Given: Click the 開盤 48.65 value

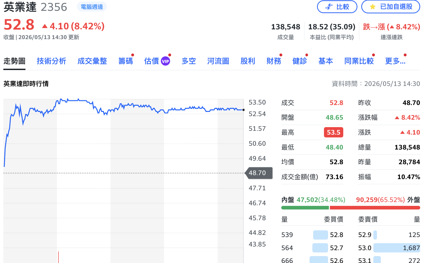Looking at the screenshot, I should tap(334, 117).
